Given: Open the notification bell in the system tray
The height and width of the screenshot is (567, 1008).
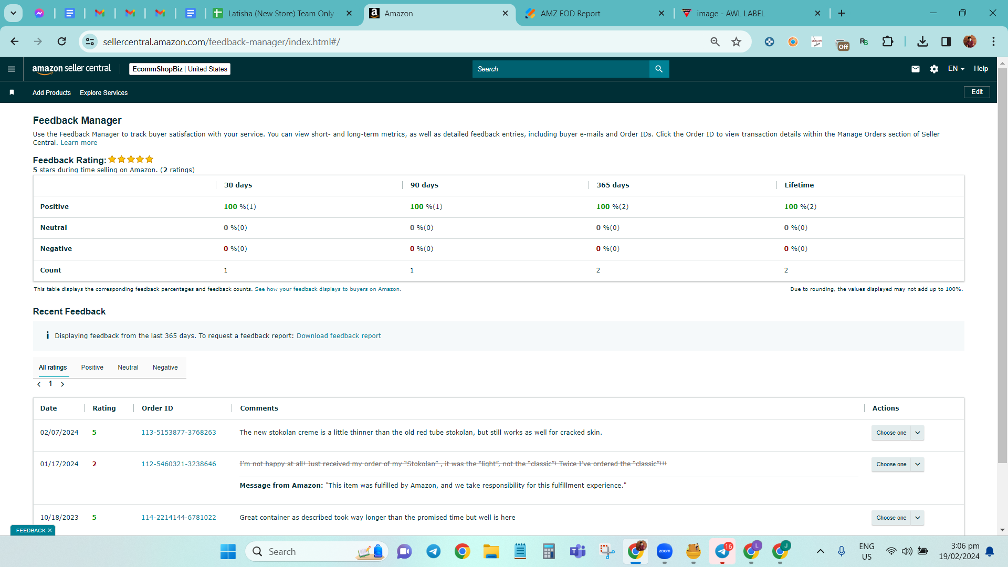Looking at the screenshot, I should point(990,551).
